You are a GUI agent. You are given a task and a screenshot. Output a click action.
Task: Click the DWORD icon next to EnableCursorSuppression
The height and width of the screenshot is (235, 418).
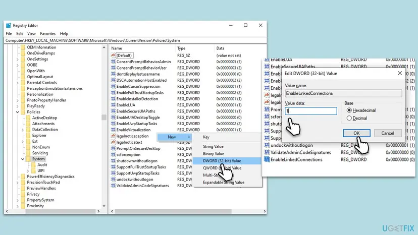(113, 86)
